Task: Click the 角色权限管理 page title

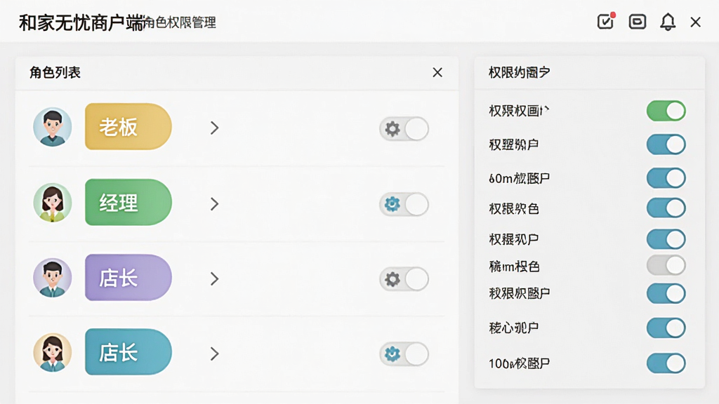Action: point(180,22)
